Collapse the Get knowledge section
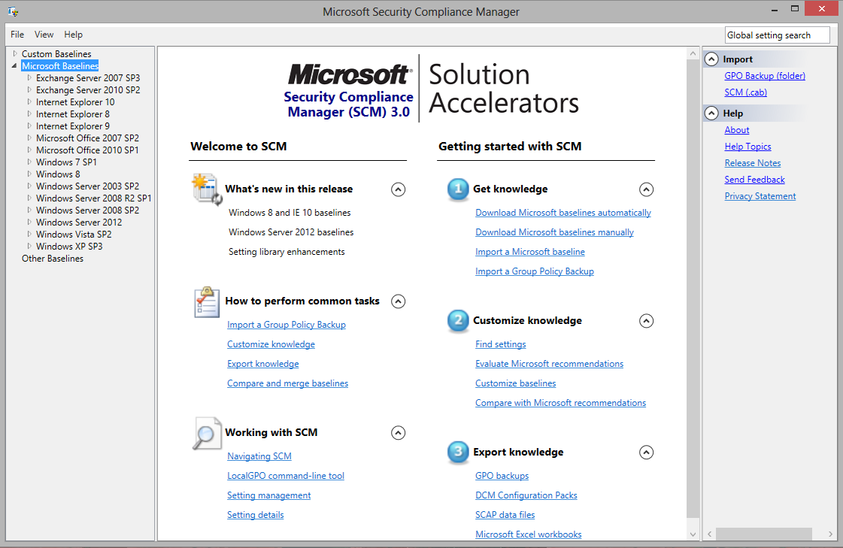The width and height of the screenshot is (843, 548). click(x=646, y=189)
